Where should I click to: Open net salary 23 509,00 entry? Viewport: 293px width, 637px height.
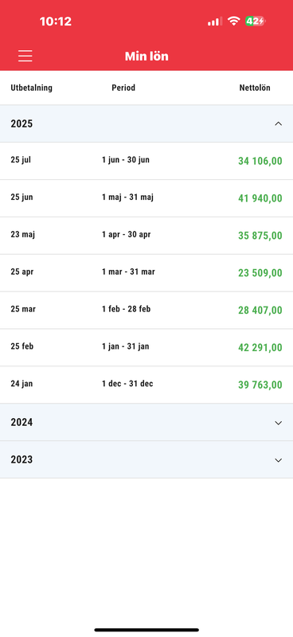pos(146,273)
